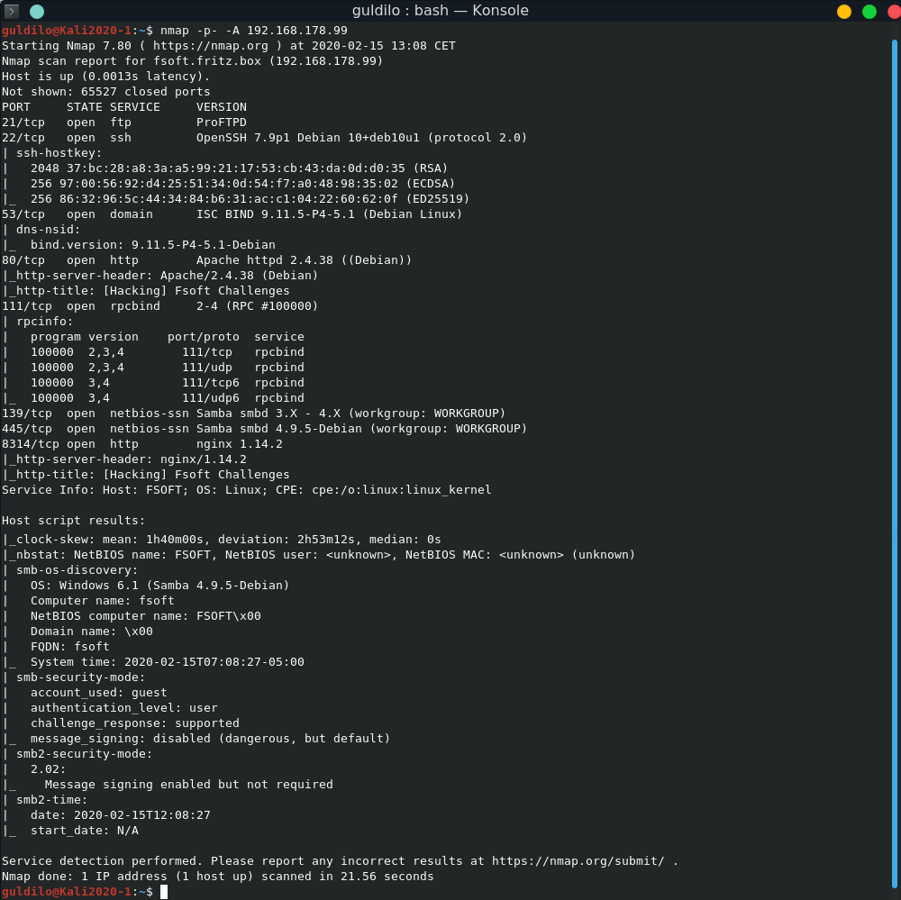Screen dimensions: 901x900
Task: Click the rpcinfo row with '111/tcp6'
Action: (x=168, y=383)
